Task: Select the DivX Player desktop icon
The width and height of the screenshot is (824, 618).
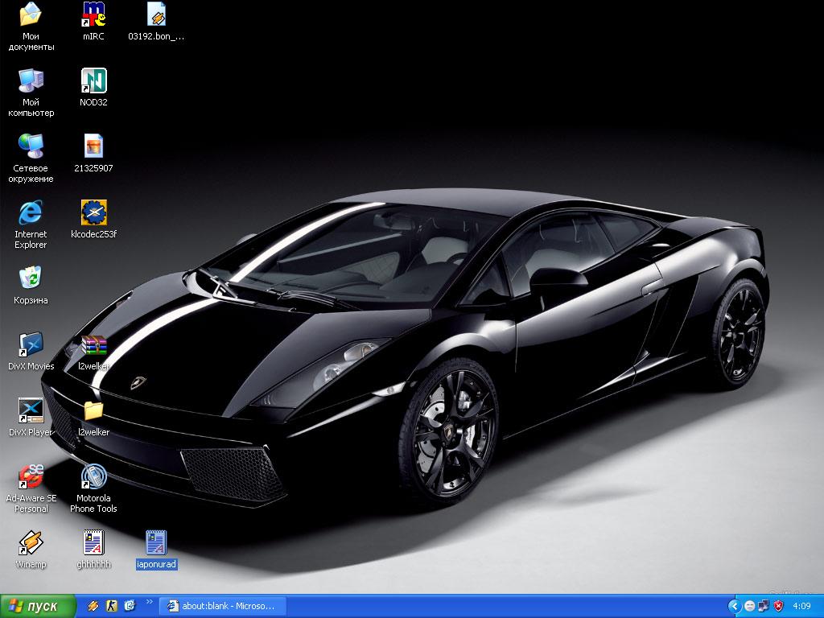Action: coord(31,411)
